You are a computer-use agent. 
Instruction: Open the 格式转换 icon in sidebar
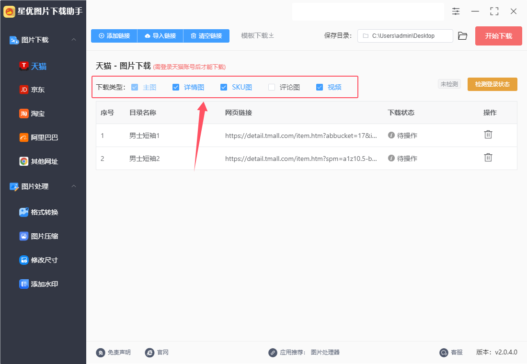23,212
